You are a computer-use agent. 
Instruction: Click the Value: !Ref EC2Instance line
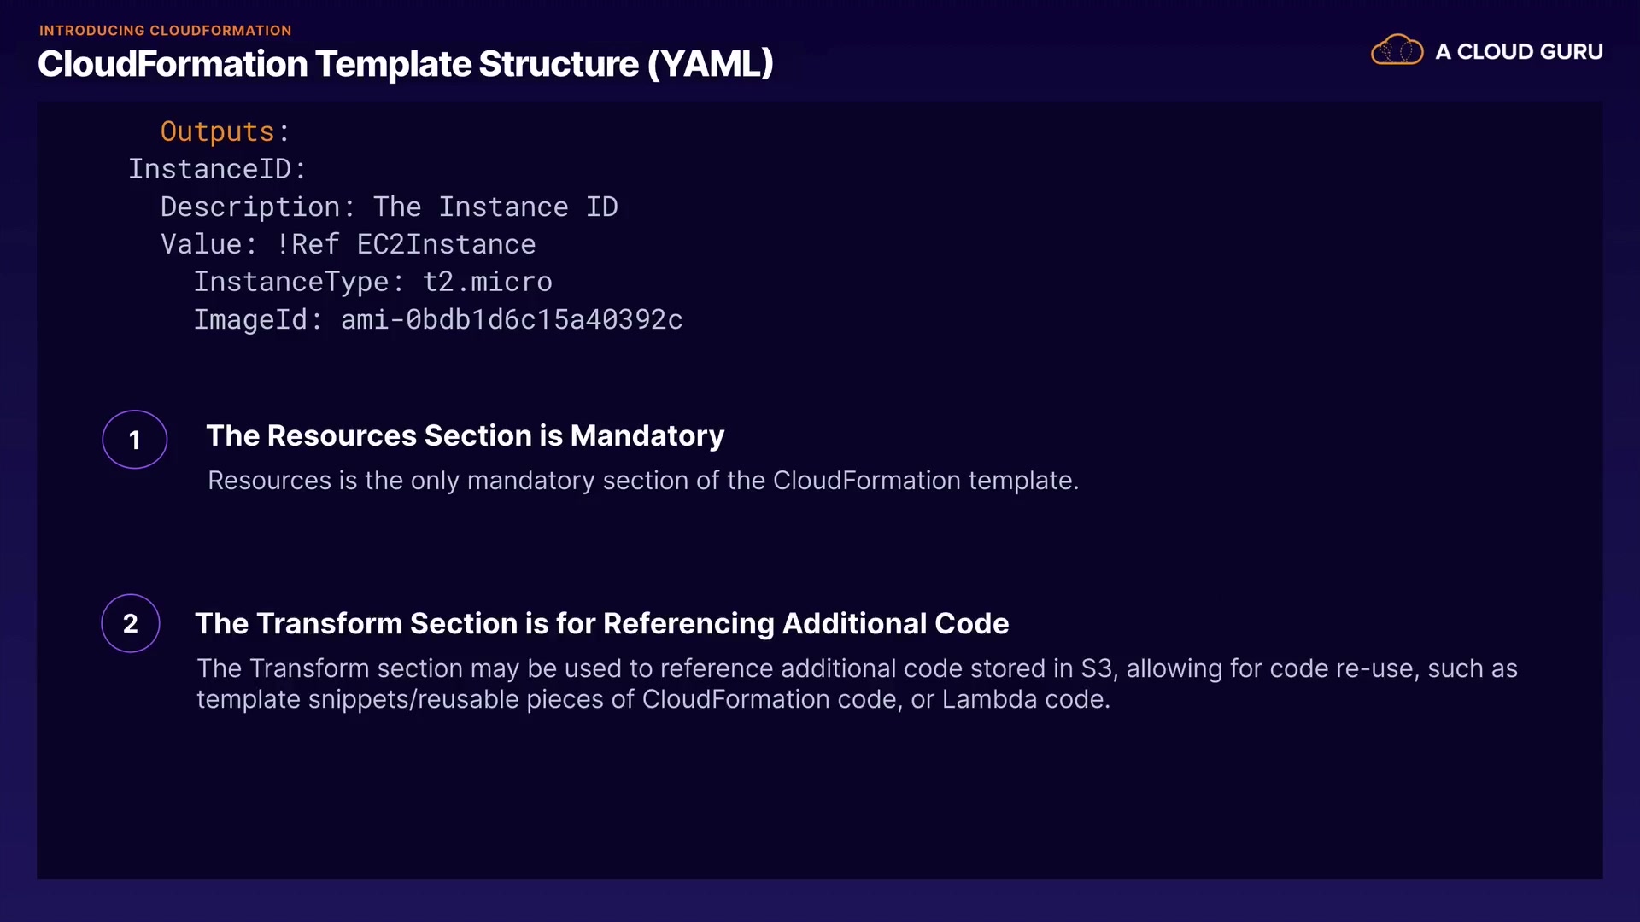[348, 244]
